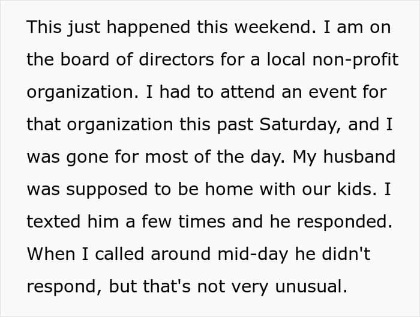420x317 pixels.
Task: Select the word "board" in the second line
Action: click(x=85, y=59)
